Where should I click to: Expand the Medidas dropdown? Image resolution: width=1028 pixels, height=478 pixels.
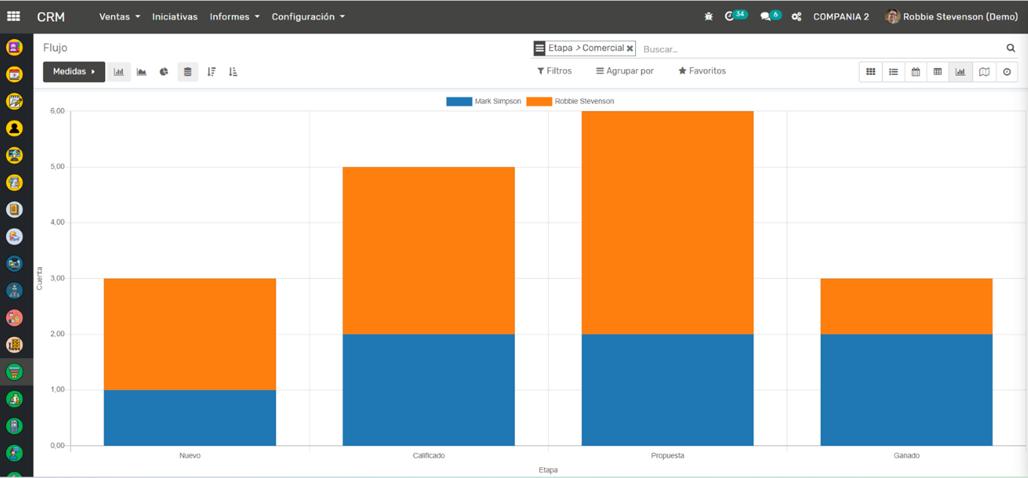74,72
